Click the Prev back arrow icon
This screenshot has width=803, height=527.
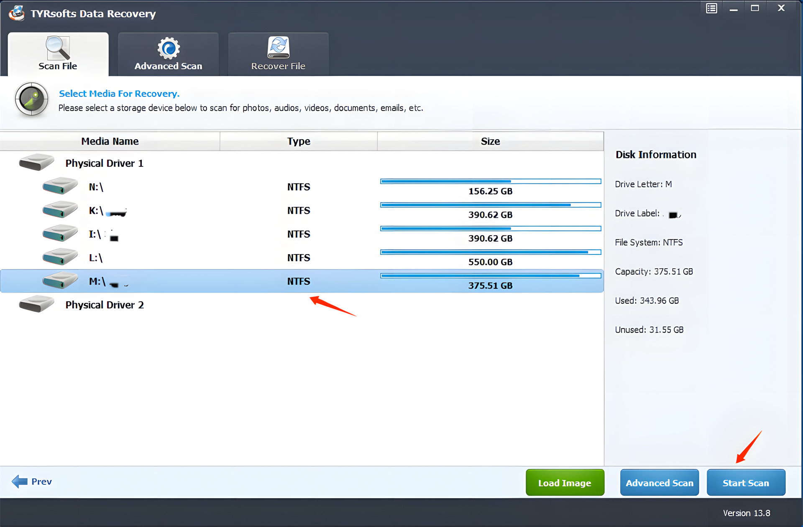[x=19, y=481]
